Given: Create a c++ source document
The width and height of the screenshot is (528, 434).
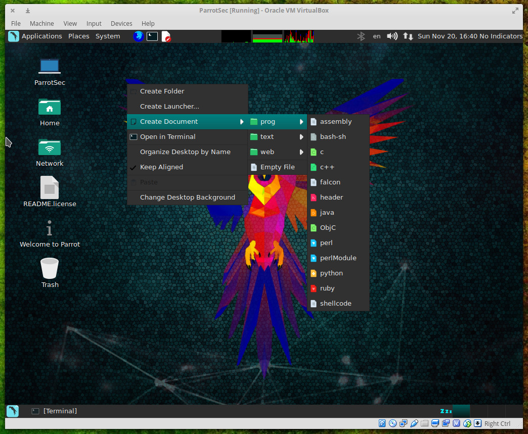Looking at the screenshot, I should [x=338, y=167].
